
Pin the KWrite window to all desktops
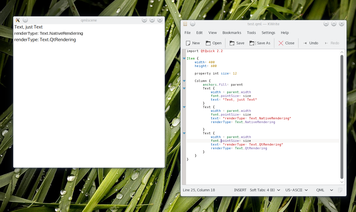[193, 24]
